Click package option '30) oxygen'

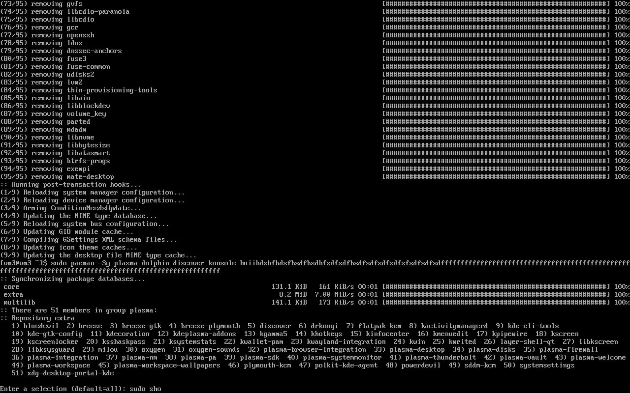[146, 349]
